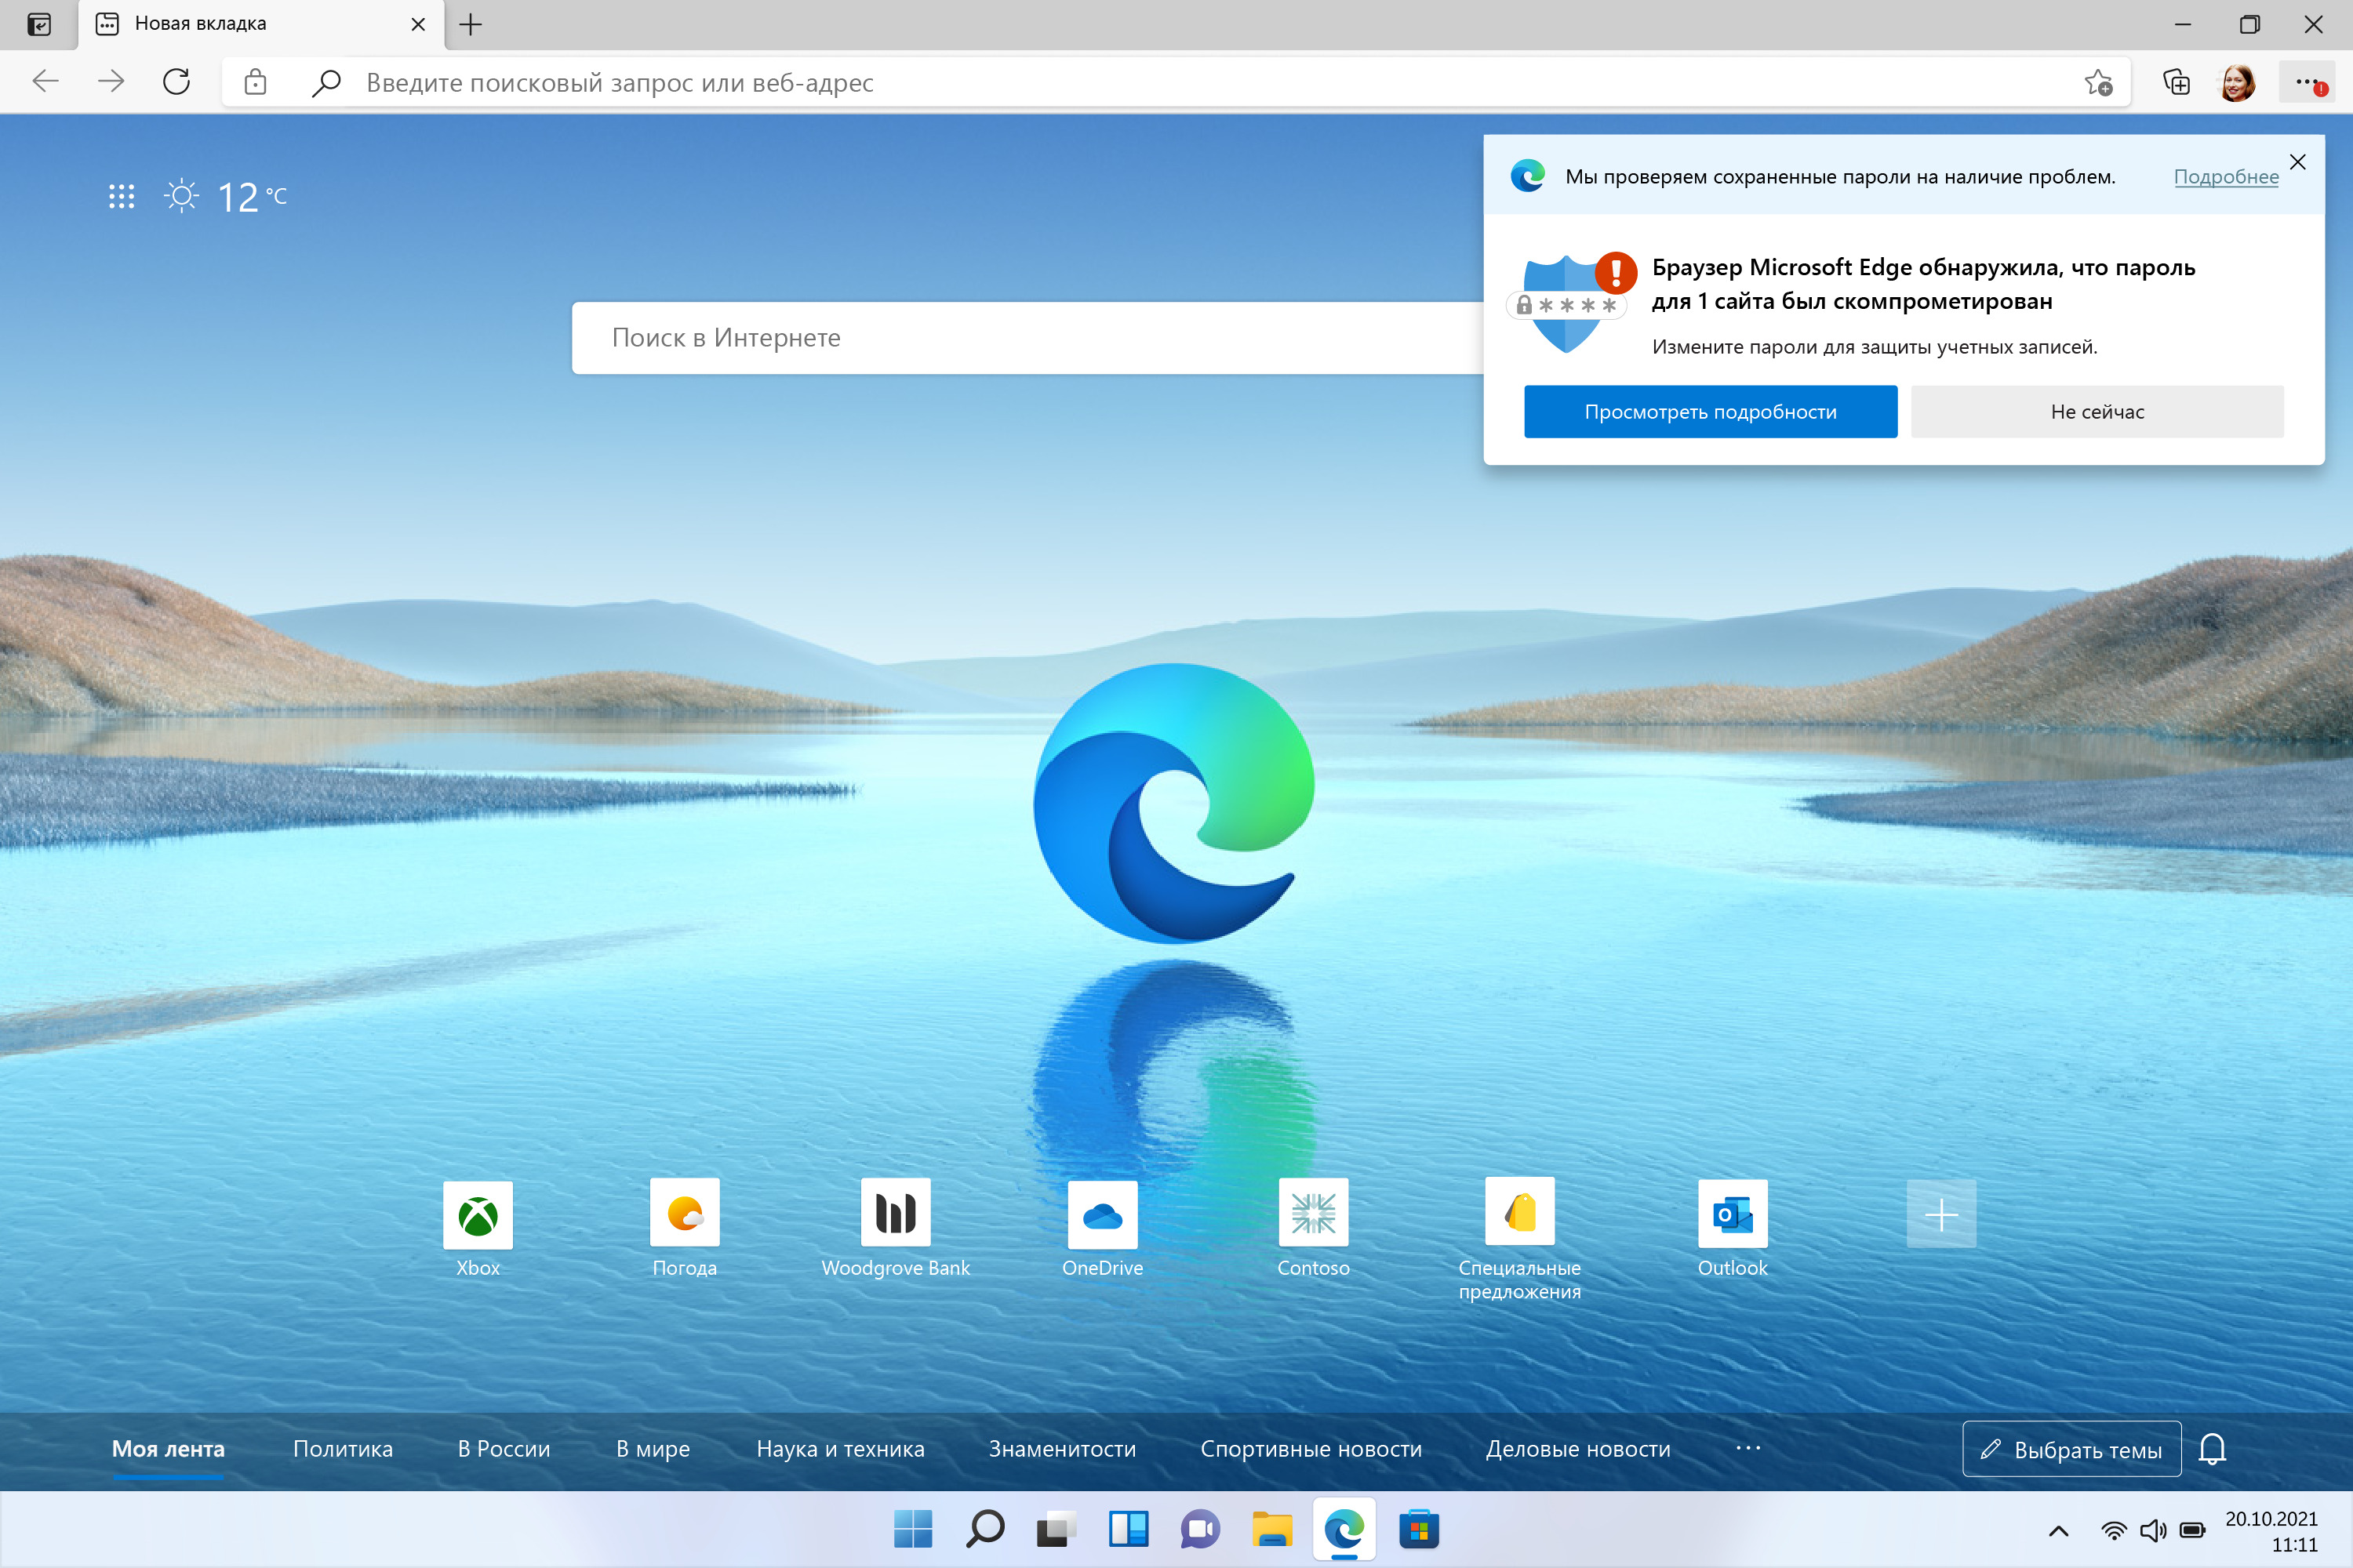Open the Xbox quick link tile
Image resolution: width=2353 pixels, height=1568 pixels.
tap(477, 1215)
